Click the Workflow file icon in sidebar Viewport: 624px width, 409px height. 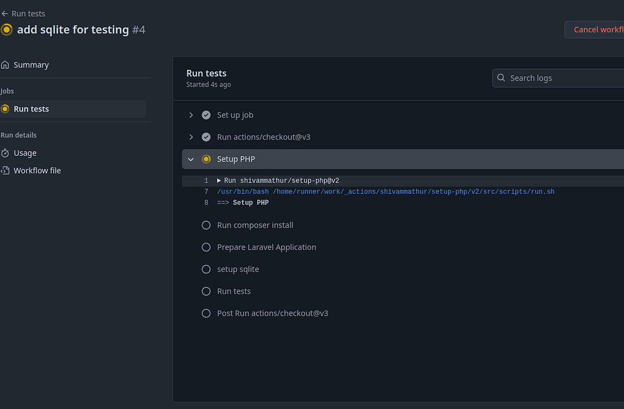pyautogui.click(x=6, y=170)
